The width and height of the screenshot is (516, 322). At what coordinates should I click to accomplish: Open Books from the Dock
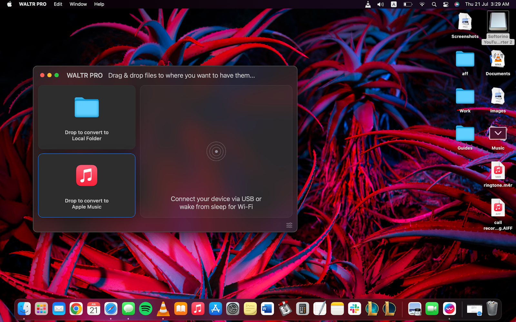point(181,309)
